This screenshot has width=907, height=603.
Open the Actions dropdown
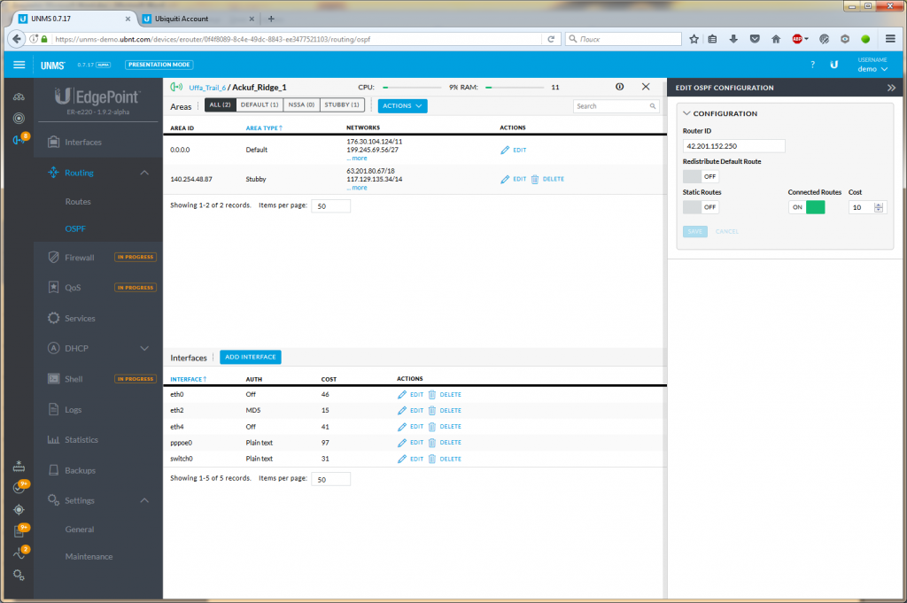coord(402,105)
